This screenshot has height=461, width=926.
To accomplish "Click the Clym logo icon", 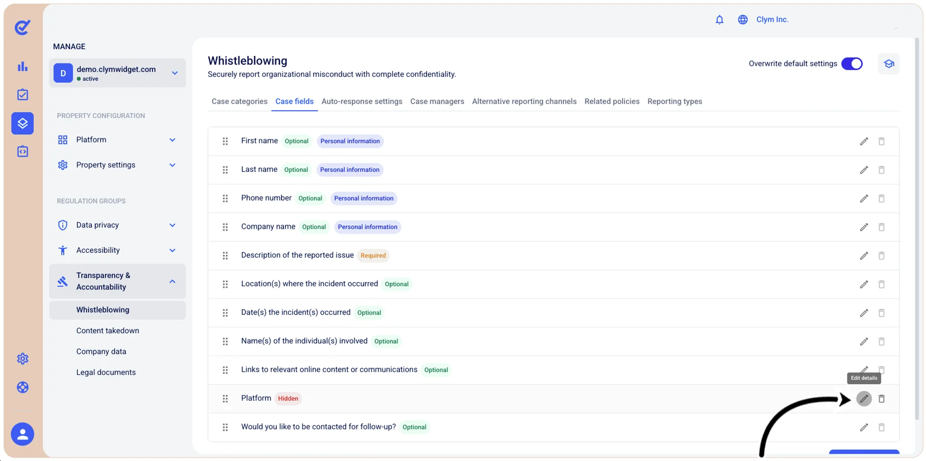I will point(22,27).
